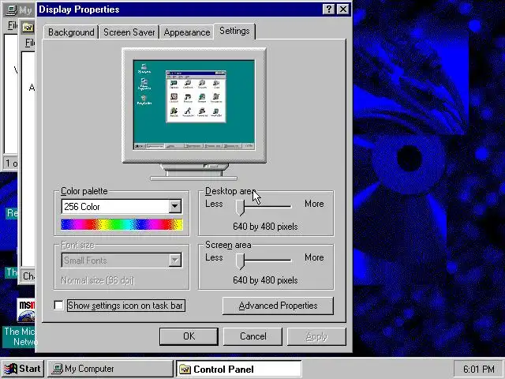Confirm with the OK button
This screenshot has height=379, width=505.
click(x=189, y=336)
